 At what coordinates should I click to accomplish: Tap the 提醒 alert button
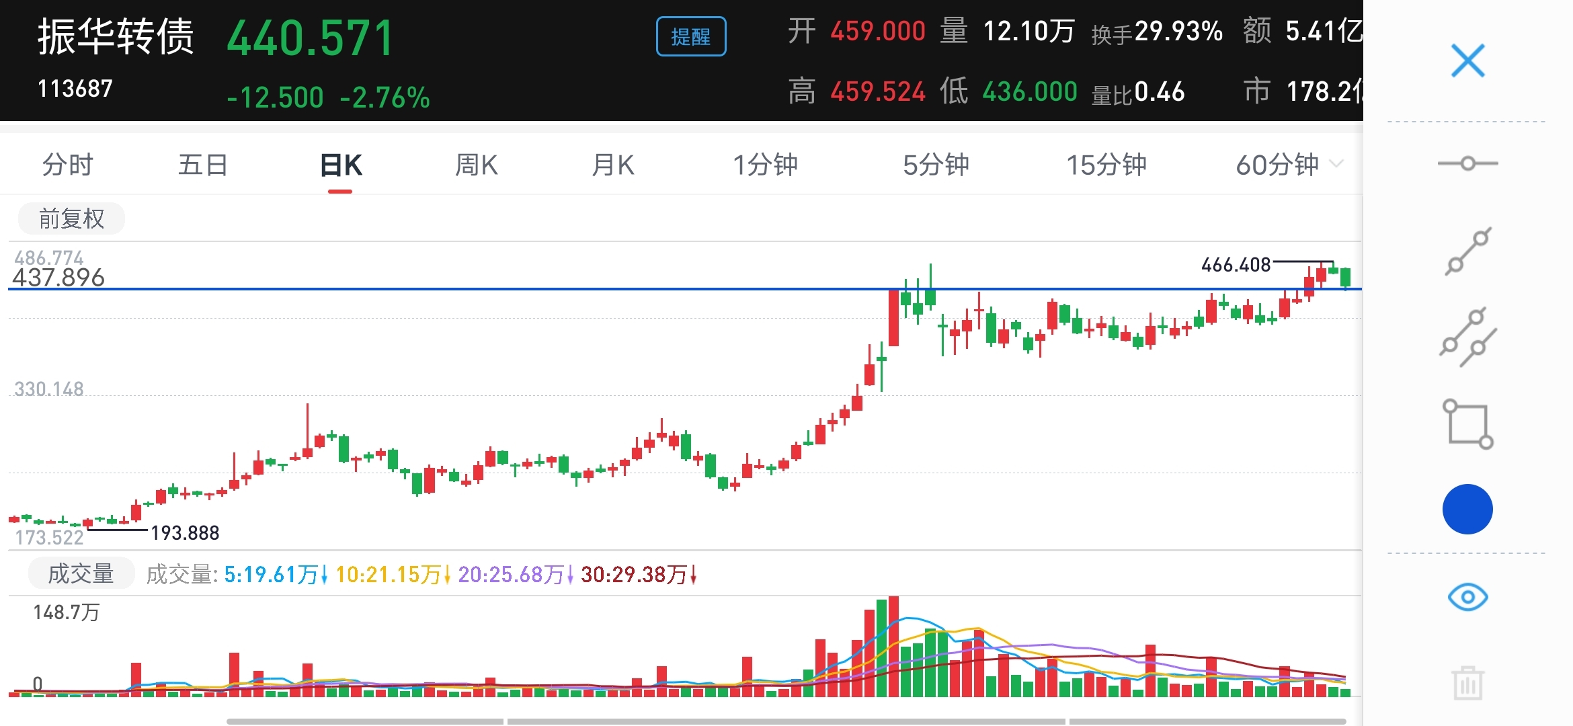point(690,36)
